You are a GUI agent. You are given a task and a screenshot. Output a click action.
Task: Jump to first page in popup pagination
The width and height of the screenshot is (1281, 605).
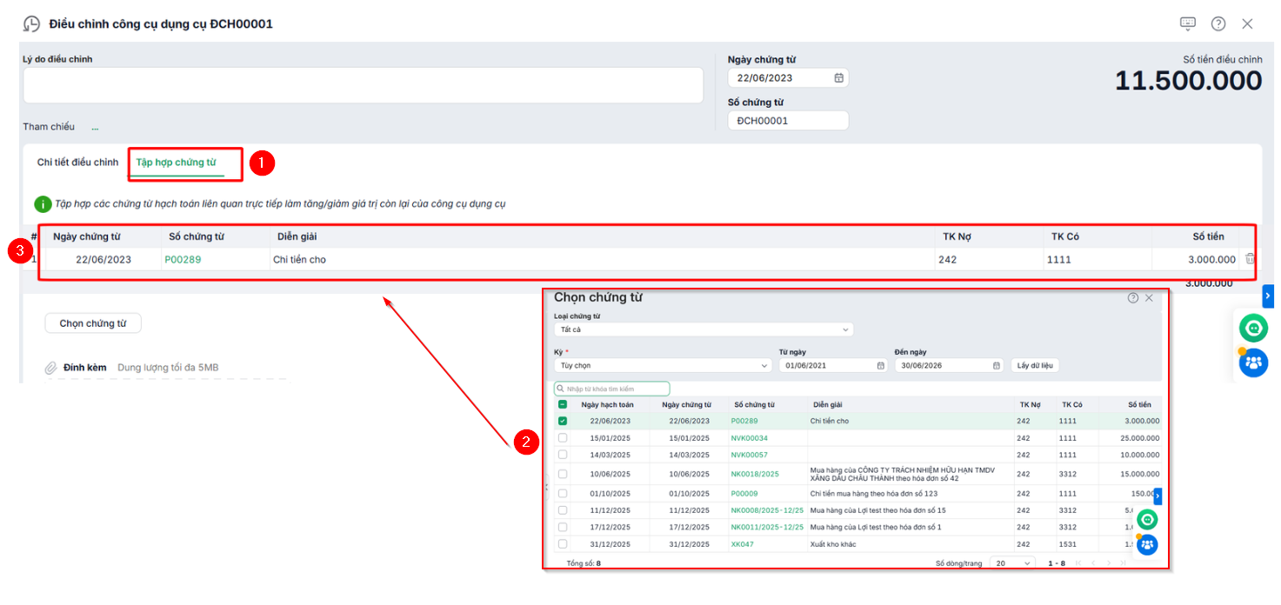[x=1078, y=563]
